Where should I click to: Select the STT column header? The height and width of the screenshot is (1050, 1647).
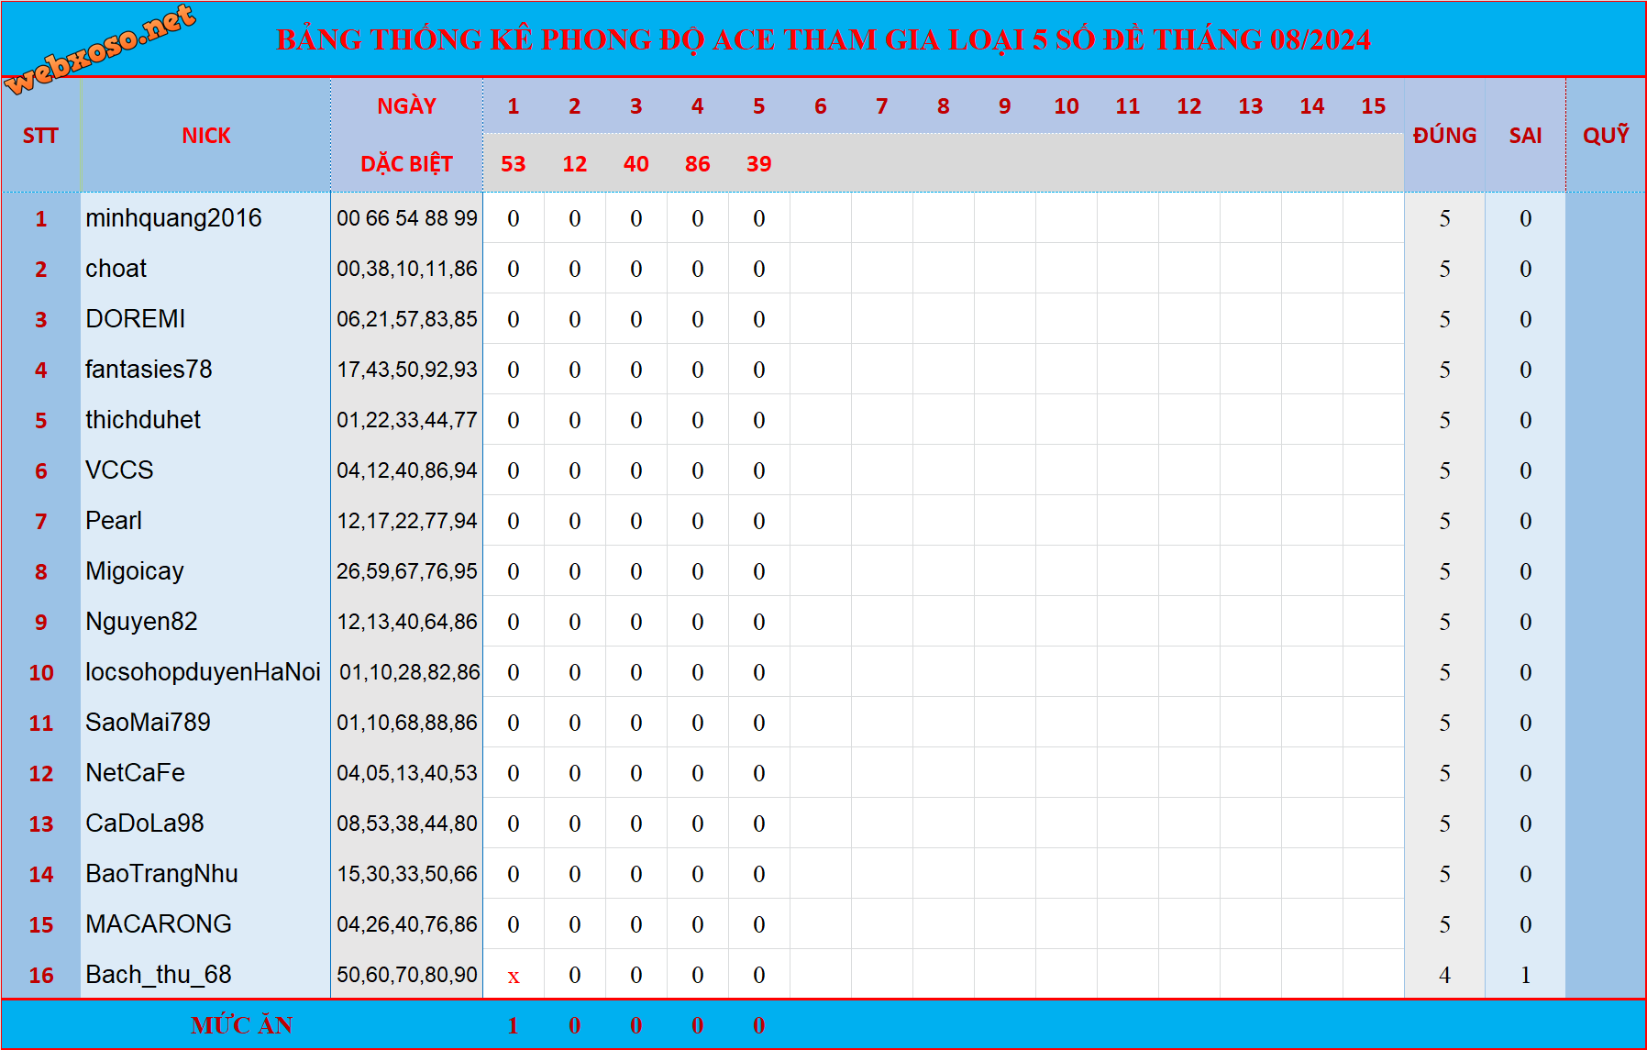click(x=40, y=136)
